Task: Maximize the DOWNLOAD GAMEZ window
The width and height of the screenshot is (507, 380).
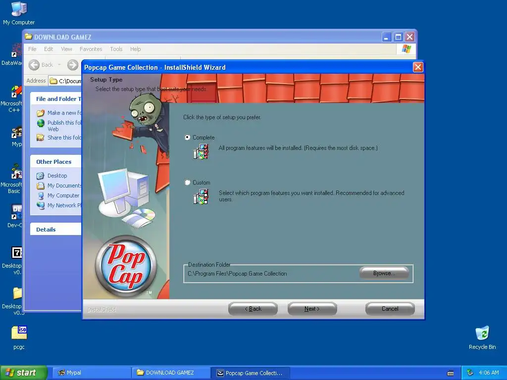Action: (x=399, y=37)
